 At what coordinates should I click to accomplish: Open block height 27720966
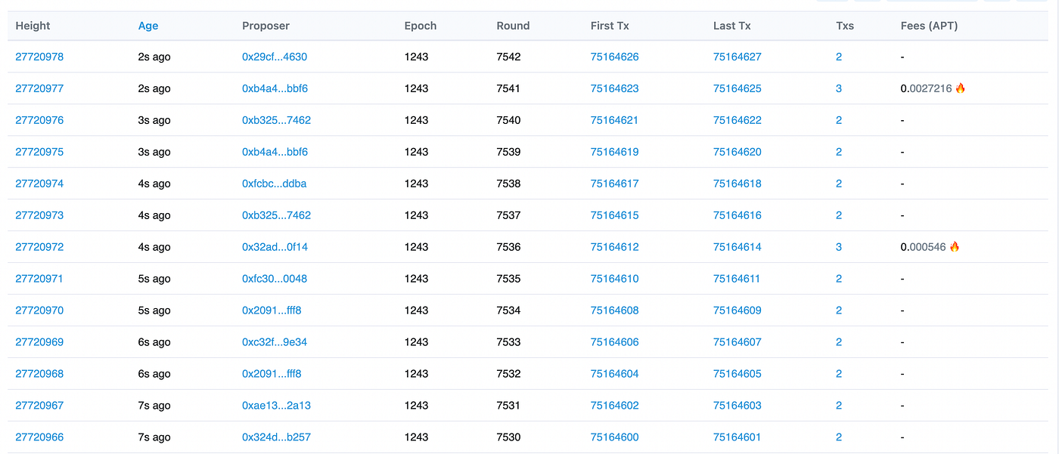click(39, 437)
